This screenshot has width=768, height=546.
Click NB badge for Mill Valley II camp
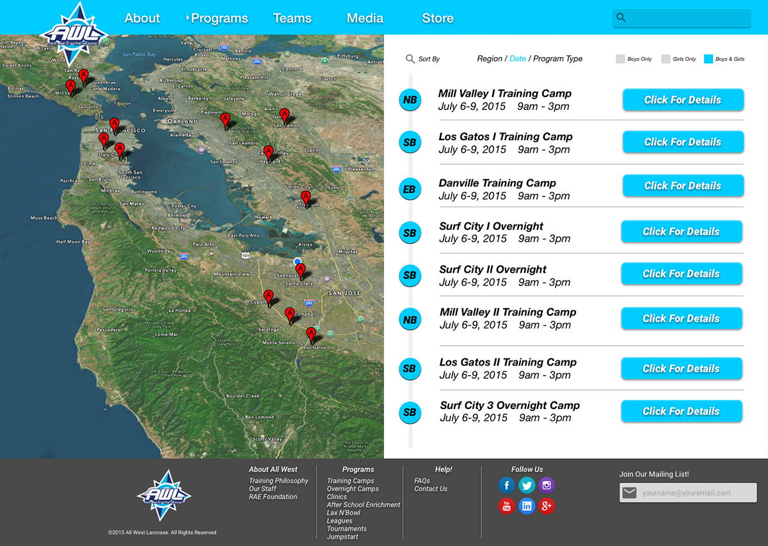tap(410, 319)
